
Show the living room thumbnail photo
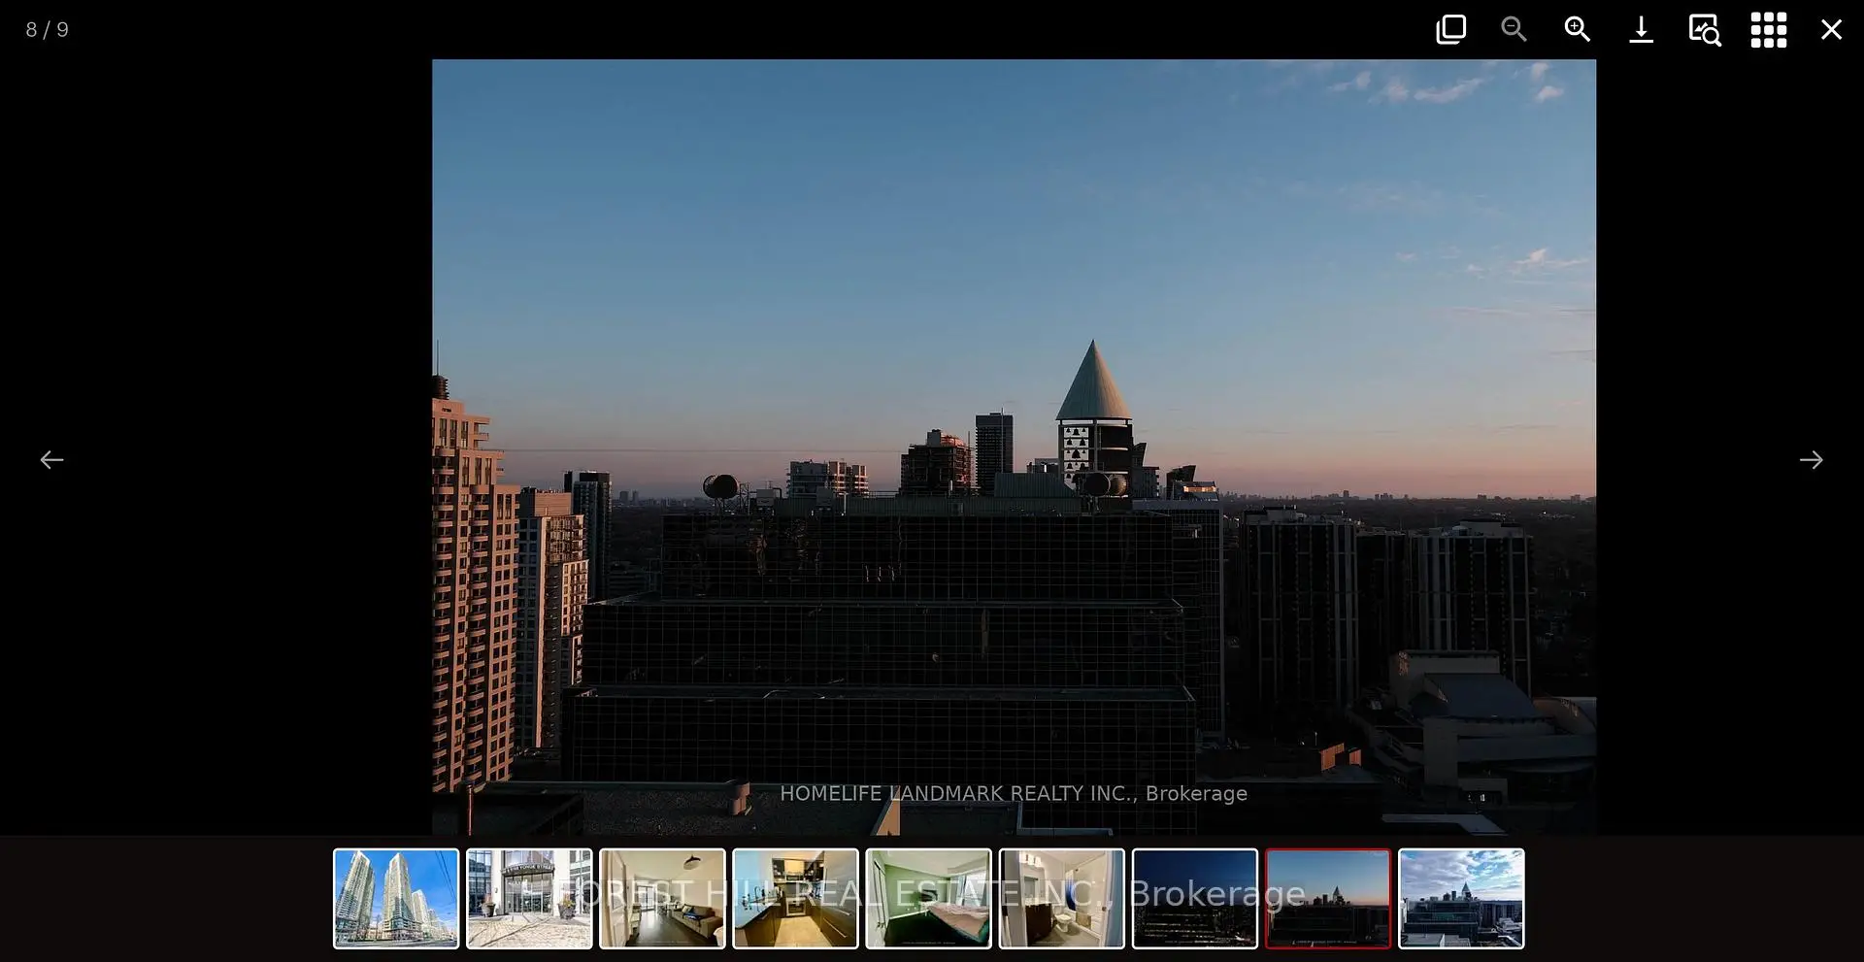point(662,898)
